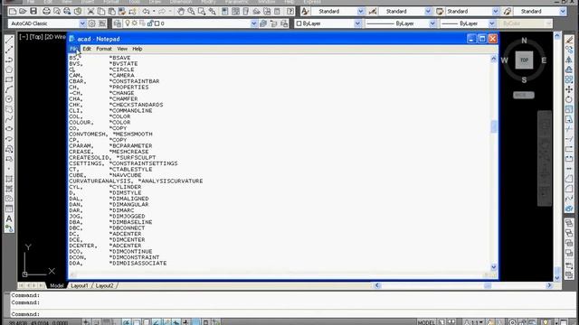Open Layer Properties Manager icon
579x325 pixels.
pos(118,23)
